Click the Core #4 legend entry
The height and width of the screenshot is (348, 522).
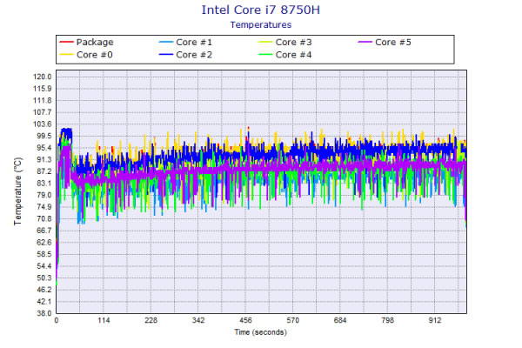[x=285, y=55]
